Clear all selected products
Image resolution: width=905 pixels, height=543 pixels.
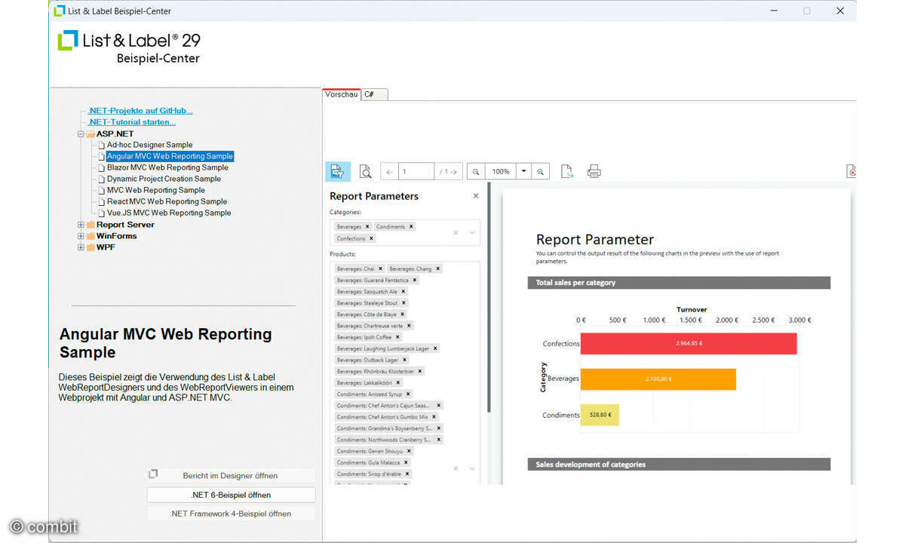456,468
